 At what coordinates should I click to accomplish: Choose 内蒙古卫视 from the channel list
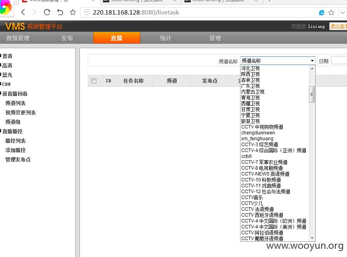pyautogui.click(x=275, y=92)
